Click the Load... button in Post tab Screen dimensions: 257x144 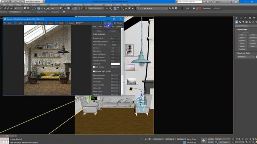[x=113, y=31]
